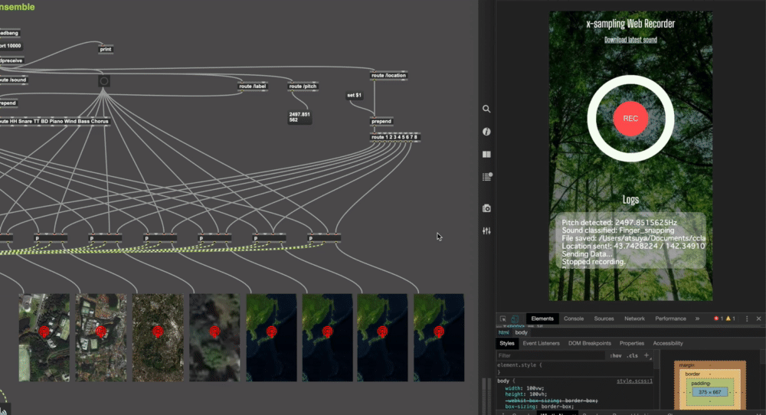Switch to the Console tab
766x415 pixels.
pyautogui.click(x=574, y=319)
